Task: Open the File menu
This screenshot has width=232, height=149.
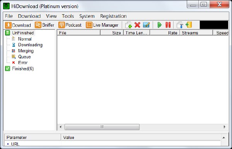Action: 9,16
